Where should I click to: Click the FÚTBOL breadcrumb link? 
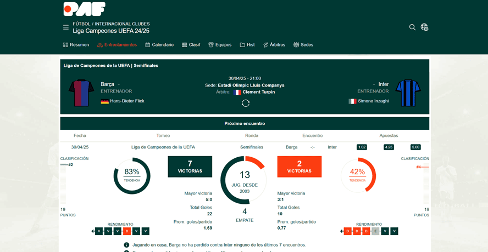point(81,24)
